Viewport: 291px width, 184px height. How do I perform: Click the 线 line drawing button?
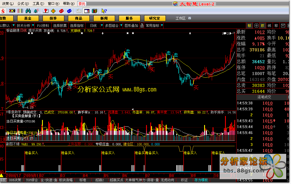[x=270, y=26]
